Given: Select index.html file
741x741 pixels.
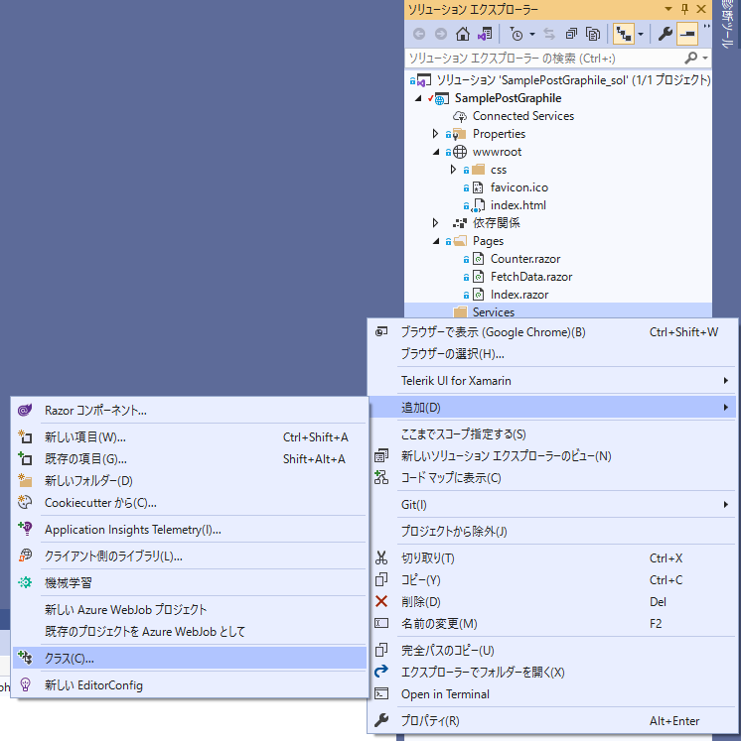Looking at the screenshot, I should point(519,205).
